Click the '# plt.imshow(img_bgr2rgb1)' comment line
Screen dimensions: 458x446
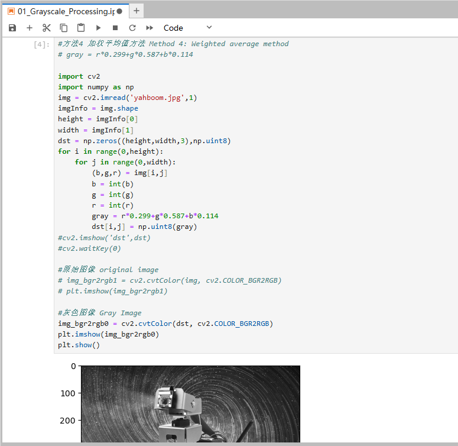click(x=113, y=292)
